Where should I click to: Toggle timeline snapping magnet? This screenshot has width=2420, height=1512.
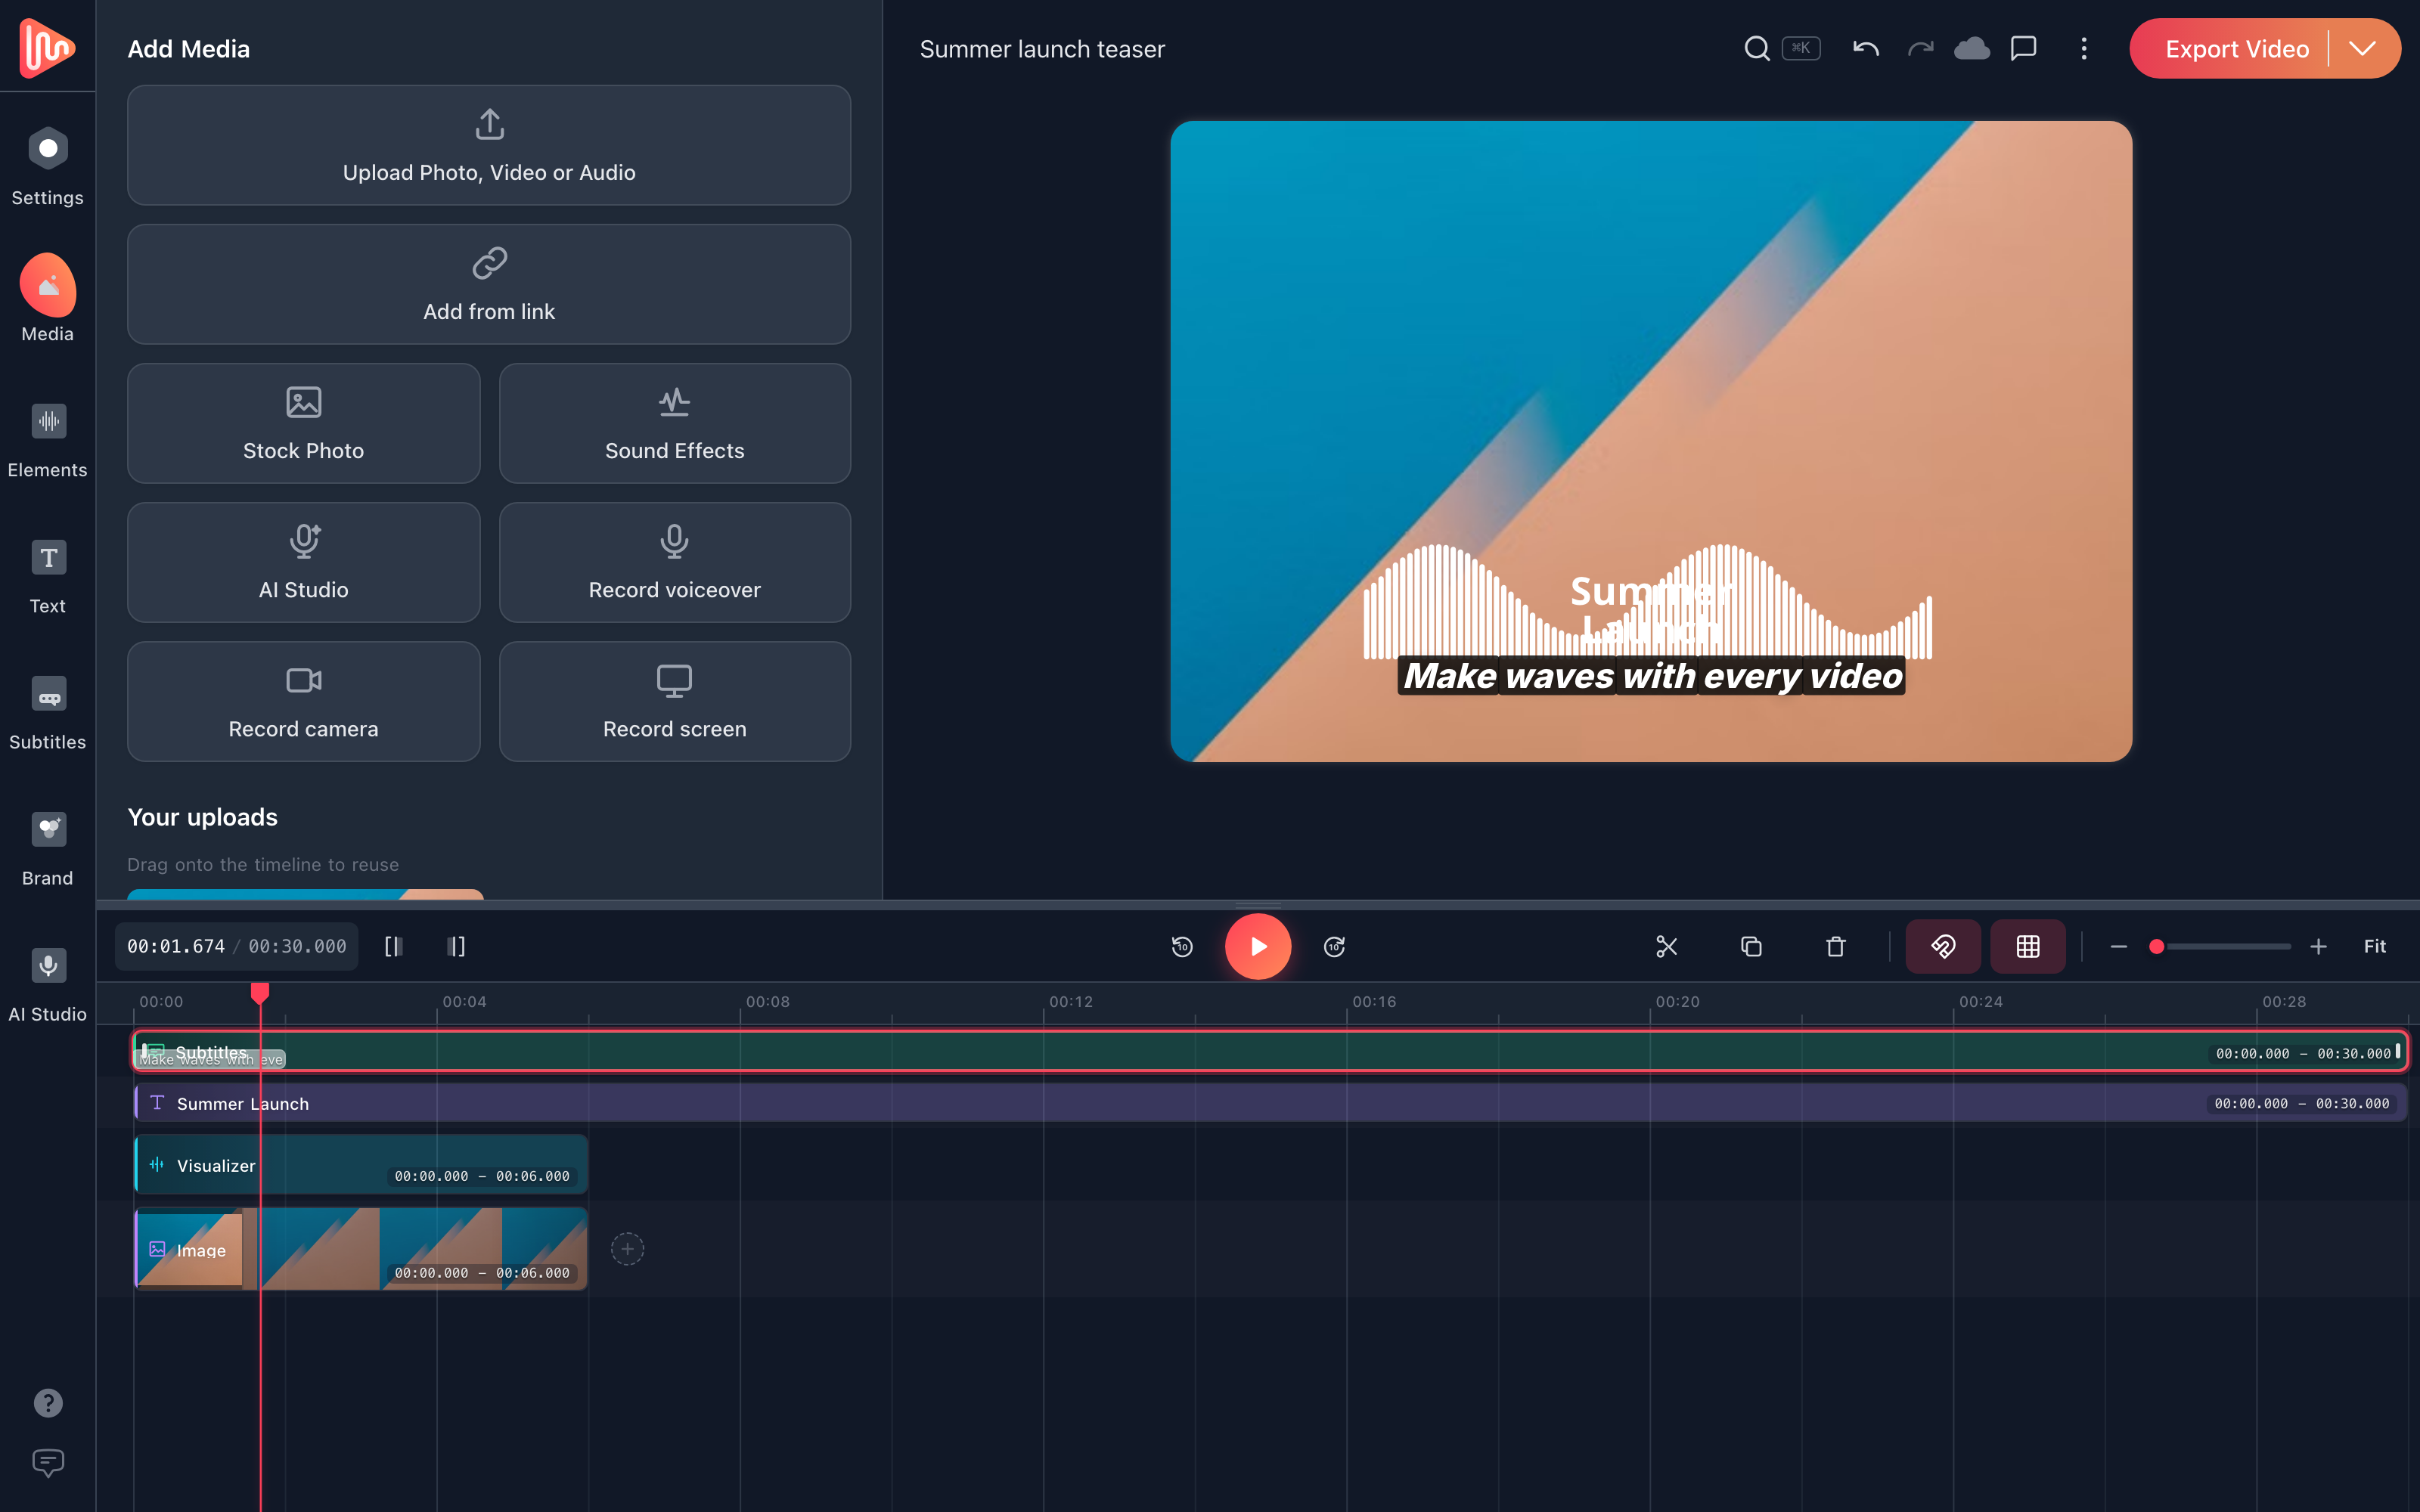1943,946
